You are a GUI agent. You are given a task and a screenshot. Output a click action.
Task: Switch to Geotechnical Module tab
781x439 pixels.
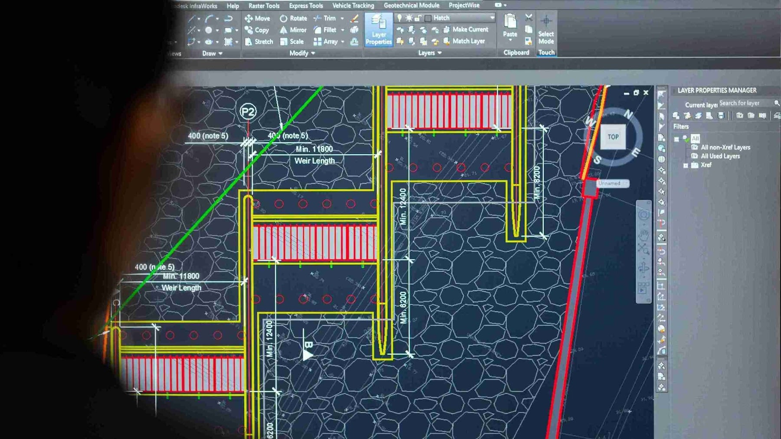point(411,5)
